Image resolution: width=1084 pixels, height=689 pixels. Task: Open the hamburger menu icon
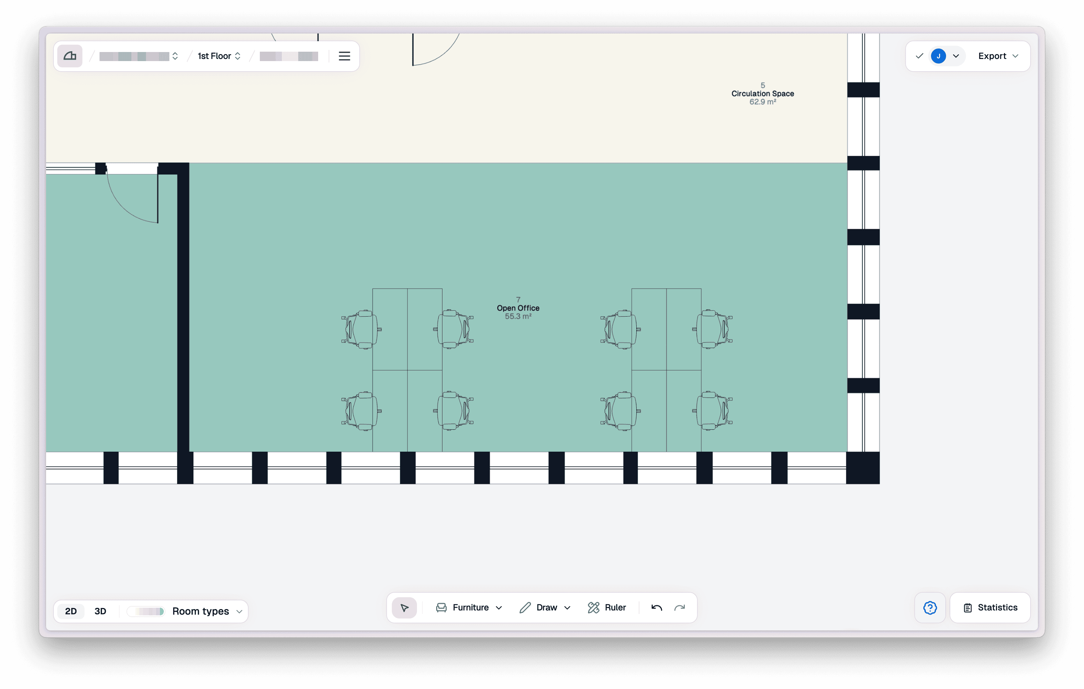(x=344, y=56)
